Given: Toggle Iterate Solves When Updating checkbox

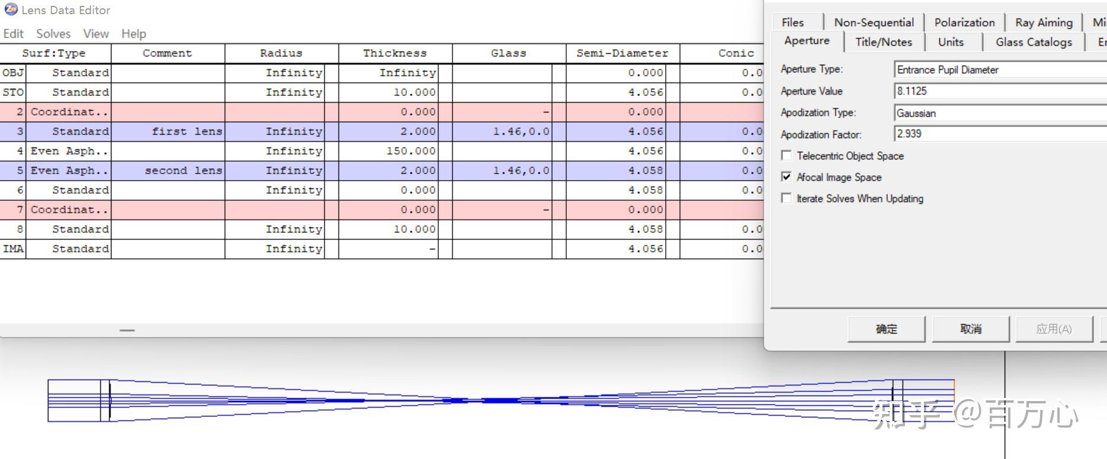Looking at the screenshot, I should click(787, 198).
